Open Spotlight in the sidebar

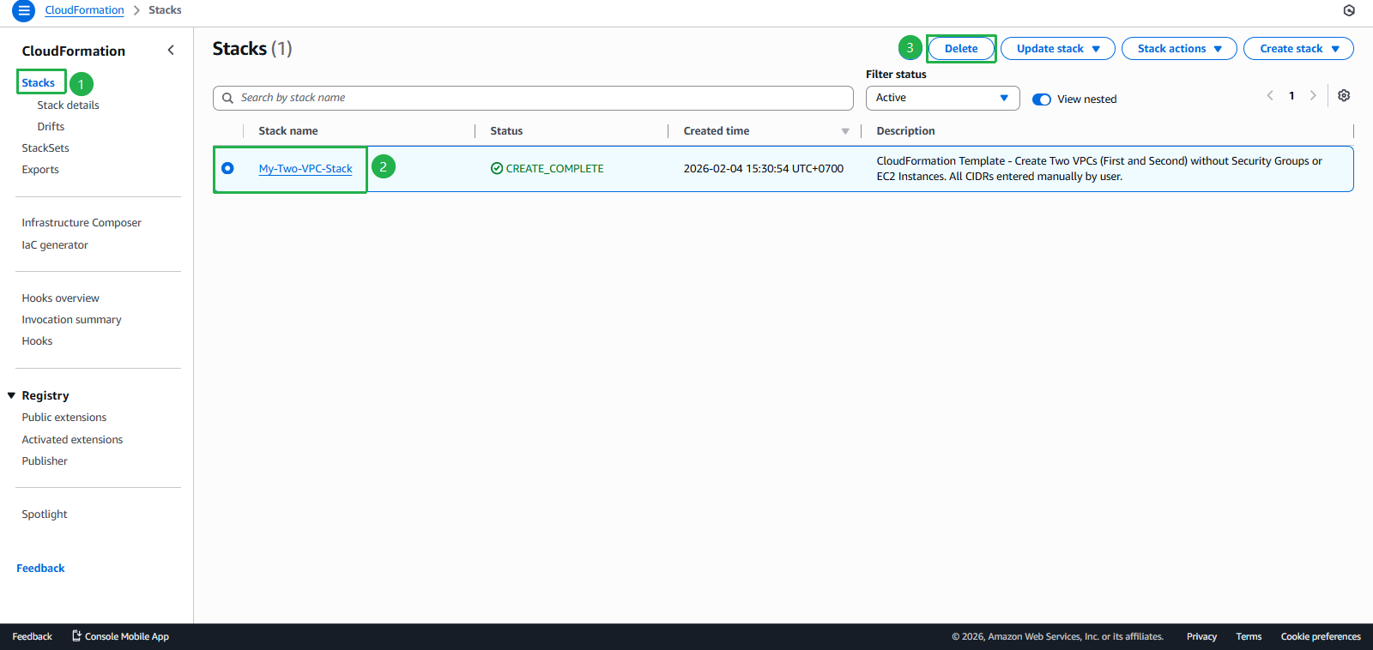point(45,514)
